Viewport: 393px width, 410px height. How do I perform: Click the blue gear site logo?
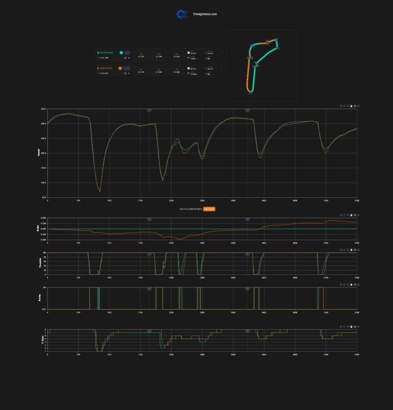pyautogui.click(x=182, y=14)
